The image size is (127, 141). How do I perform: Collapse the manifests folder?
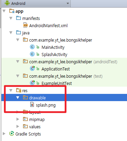click(x=11, y=18)
